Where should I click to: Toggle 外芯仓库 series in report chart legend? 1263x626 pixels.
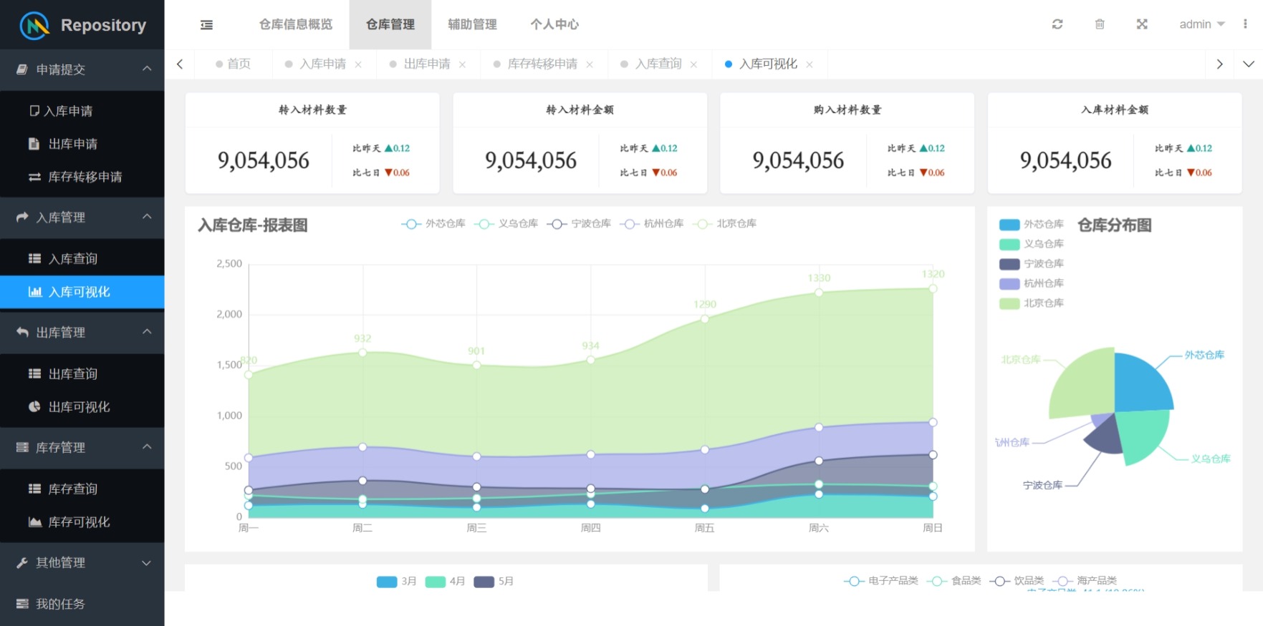pos(433,224)
